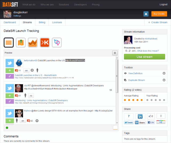Click the DataSift logo
This screenshot has width=171, height=143.
(10, 5)
